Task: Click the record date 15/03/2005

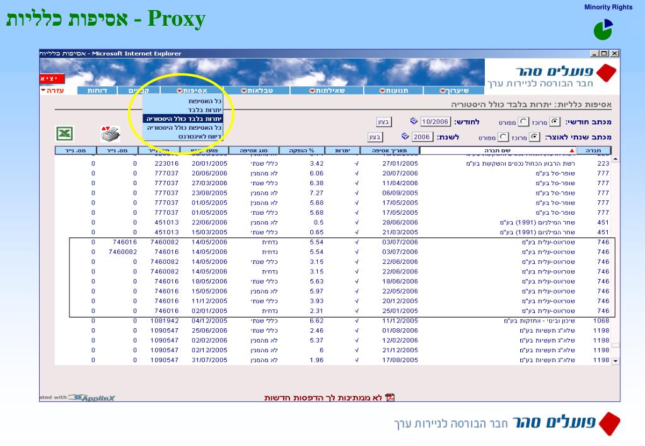Action: [x=209, y=232]
